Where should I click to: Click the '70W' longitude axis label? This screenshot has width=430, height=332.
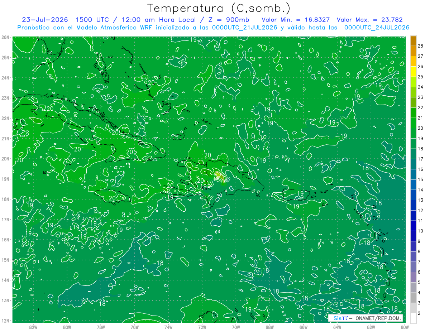coord(236,327)
